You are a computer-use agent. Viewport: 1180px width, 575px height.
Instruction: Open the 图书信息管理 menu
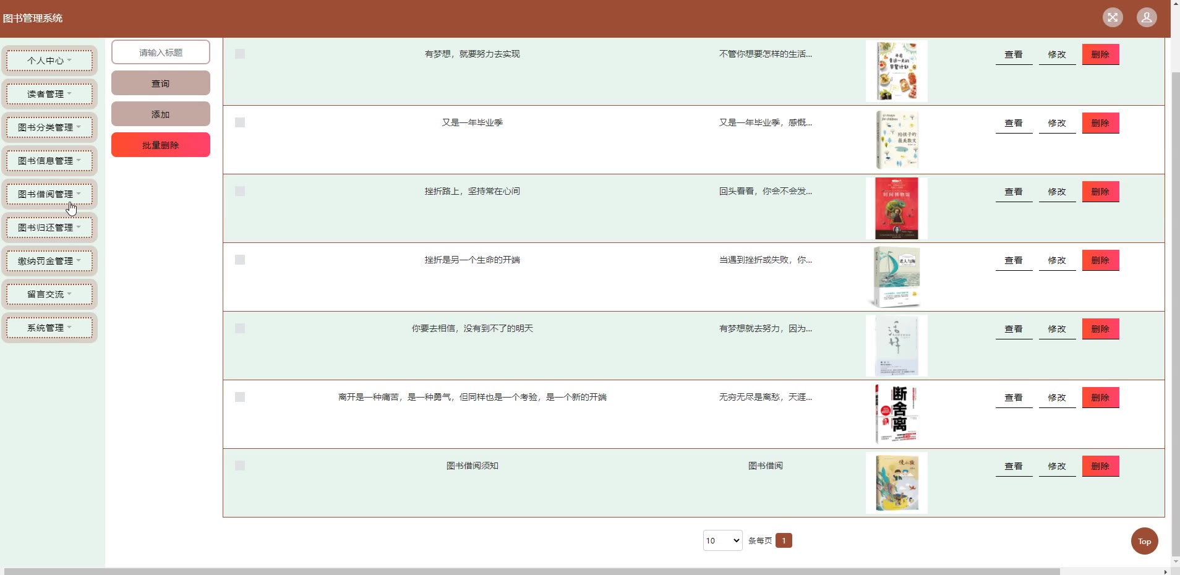[x=49, y=161]
